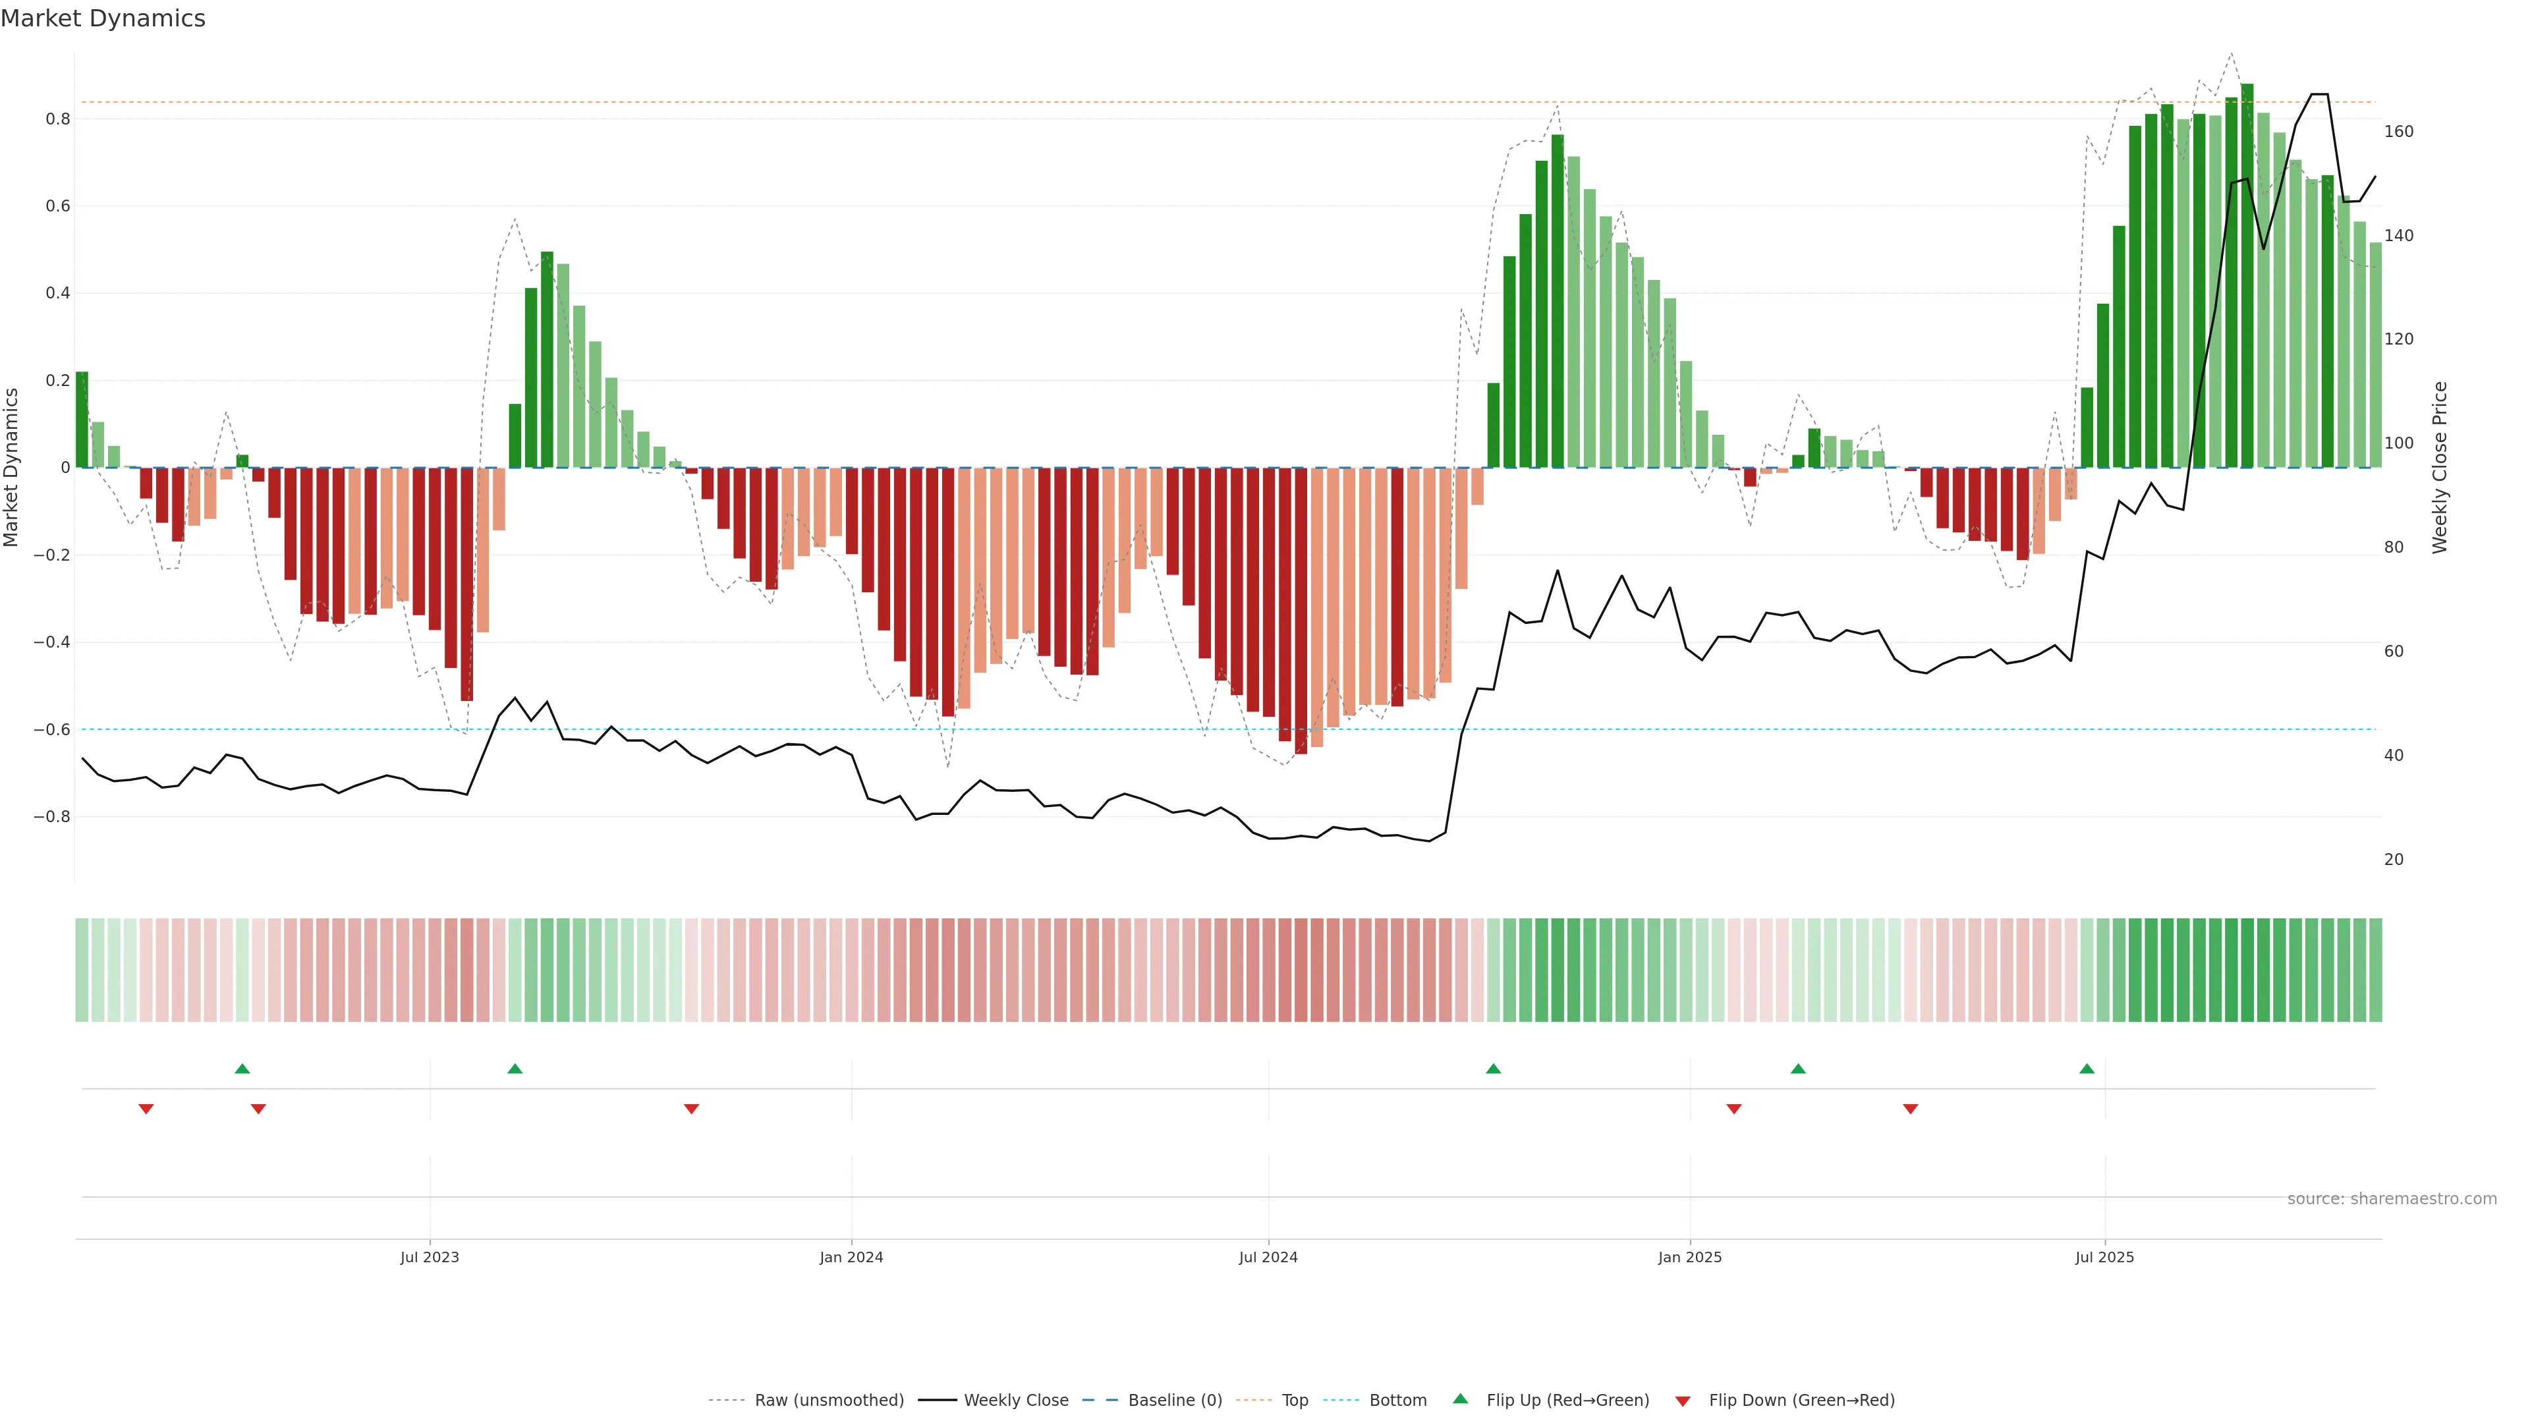Click the Market Dynamics chart title

[x=103, y=18]
